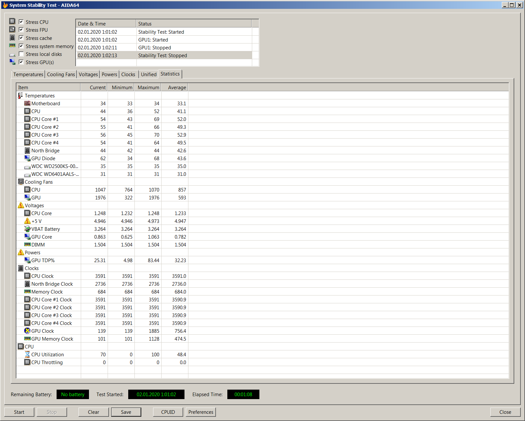Click the CPU Core voltage icon
525x421 pixels.
pyautogui.click(x=27, y=213)
